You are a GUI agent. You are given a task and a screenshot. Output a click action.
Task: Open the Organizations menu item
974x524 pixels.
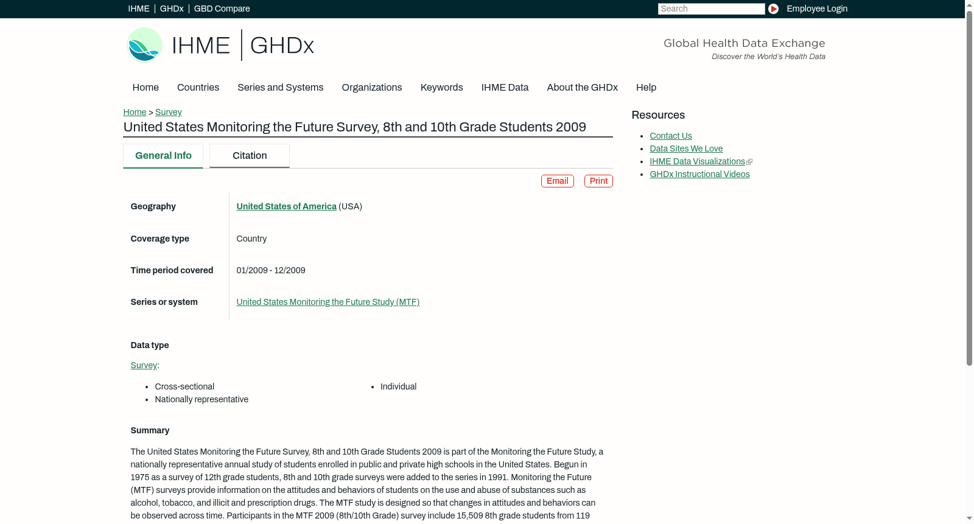click(x=372, y=88)
